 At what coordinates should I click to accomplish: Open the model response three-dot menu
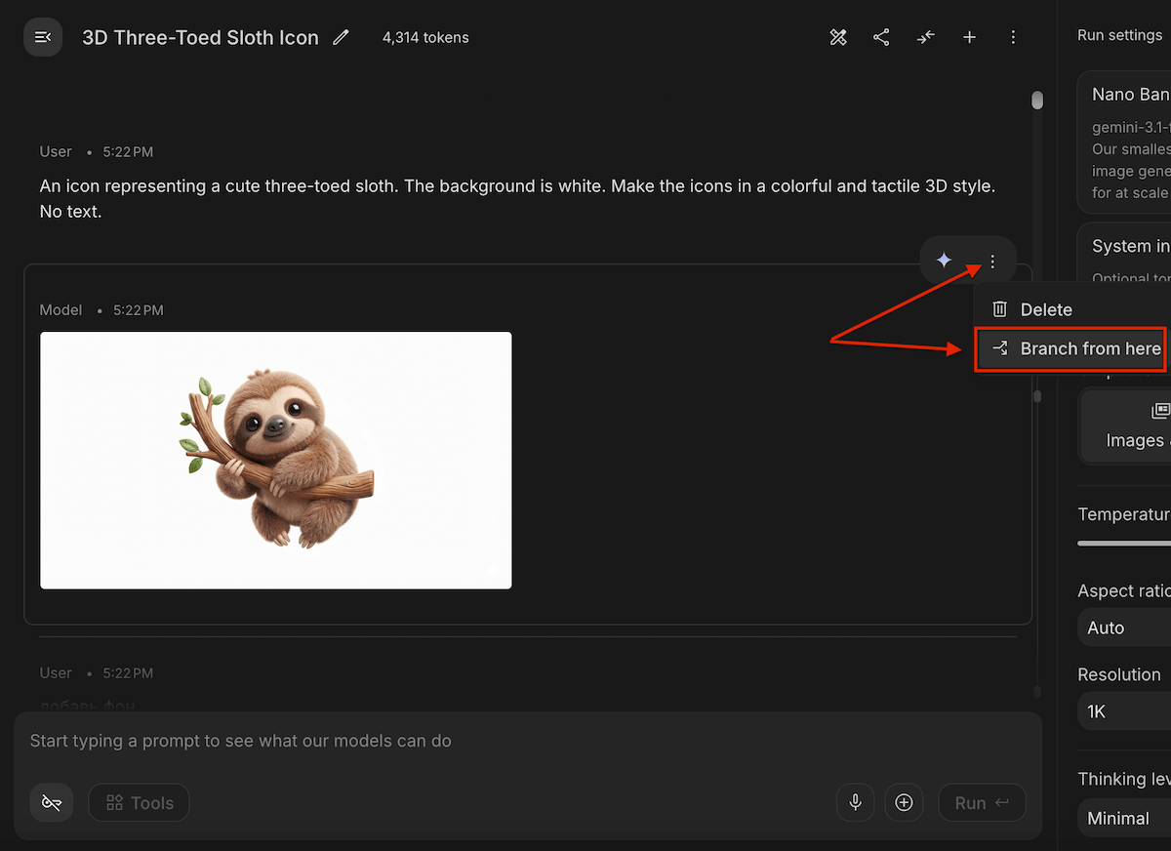point(992,261)
